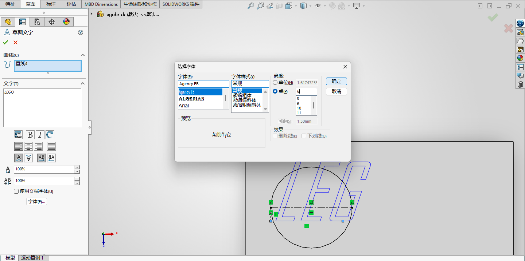Close the Choose Font dialog

[345, 67]
